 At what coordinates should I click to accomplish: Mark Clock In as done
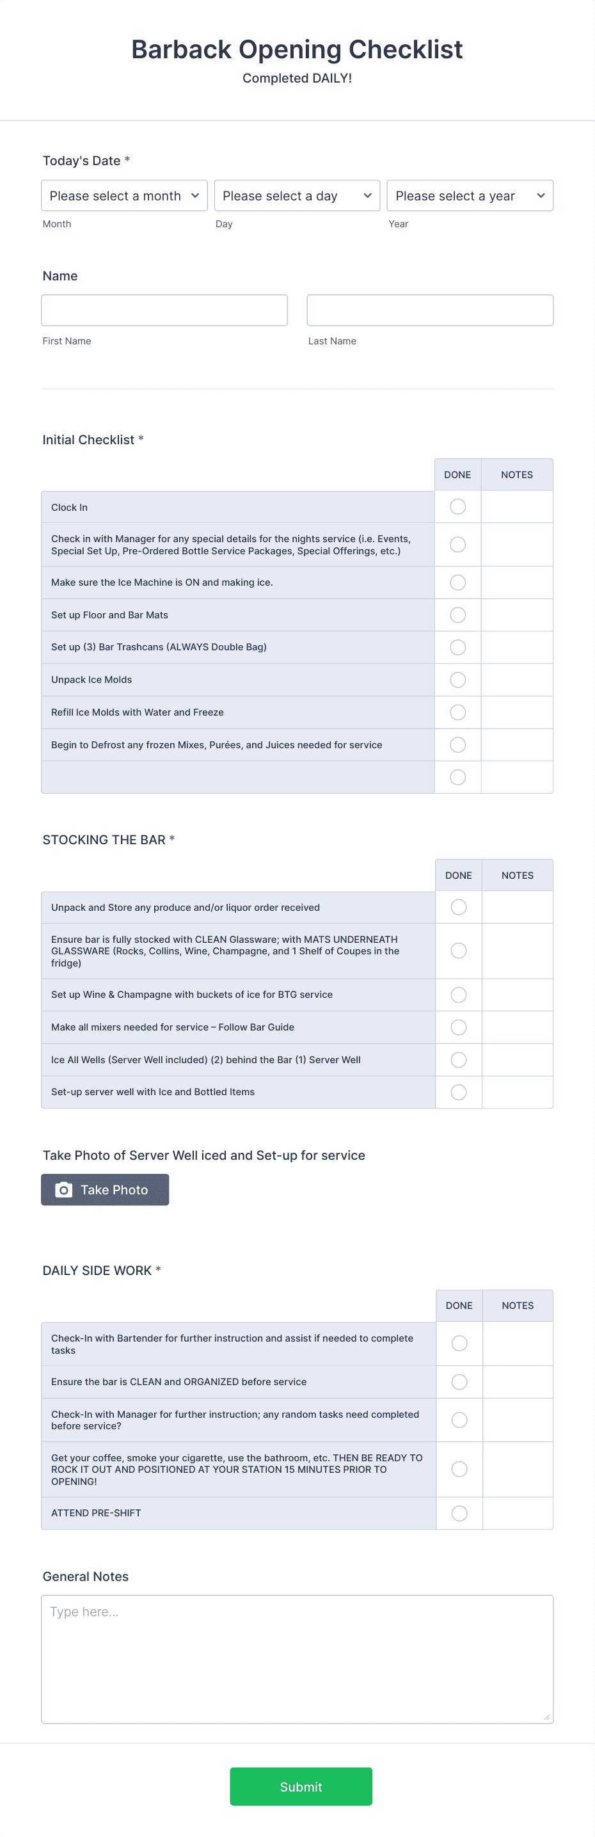point(458,506)
